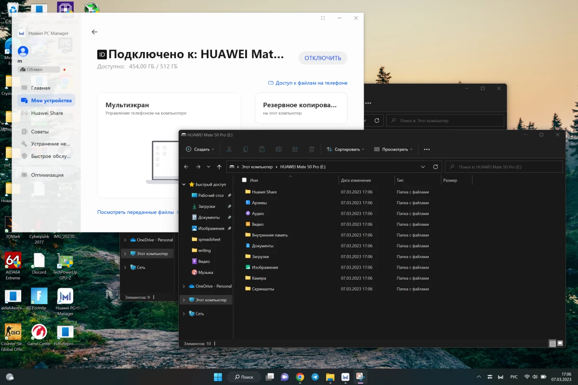Image resolution: width=578 pixels, height=385 pixels.
Task: Click search field Поиск в: HUAWEI Mate 50 Pro
Action: pos(504,167)
